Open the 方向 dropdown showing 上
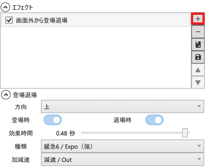This screenshot has height=167, width=205. pyautogui.click(x=123, y=107)
